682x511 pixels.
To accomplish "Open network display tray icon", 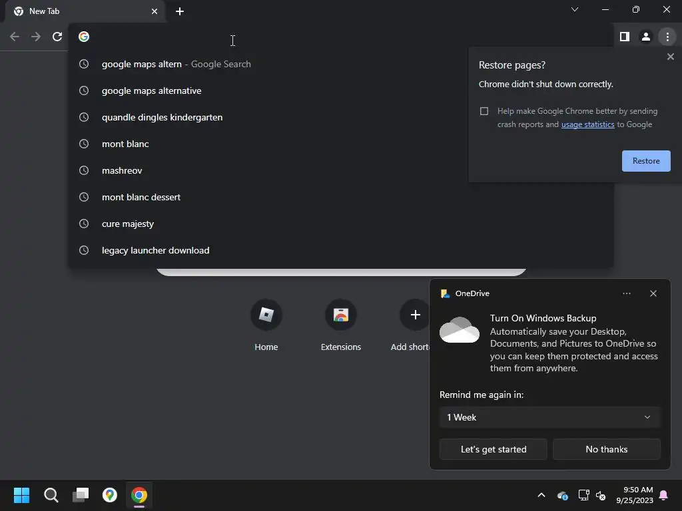I will pyautogui.click(x=583, y=495).
